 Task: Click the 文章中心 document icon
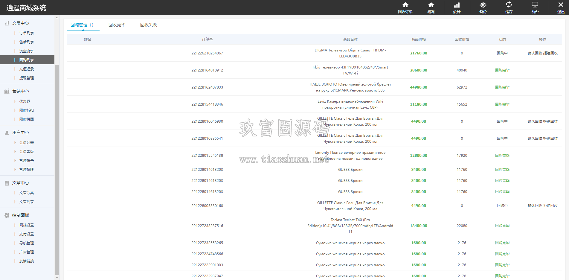pos(7,183)
